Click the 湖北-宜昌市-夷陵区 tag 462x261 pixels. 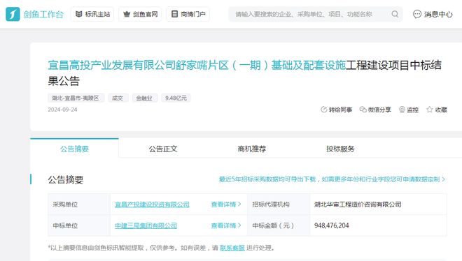[x=76, y=98]
